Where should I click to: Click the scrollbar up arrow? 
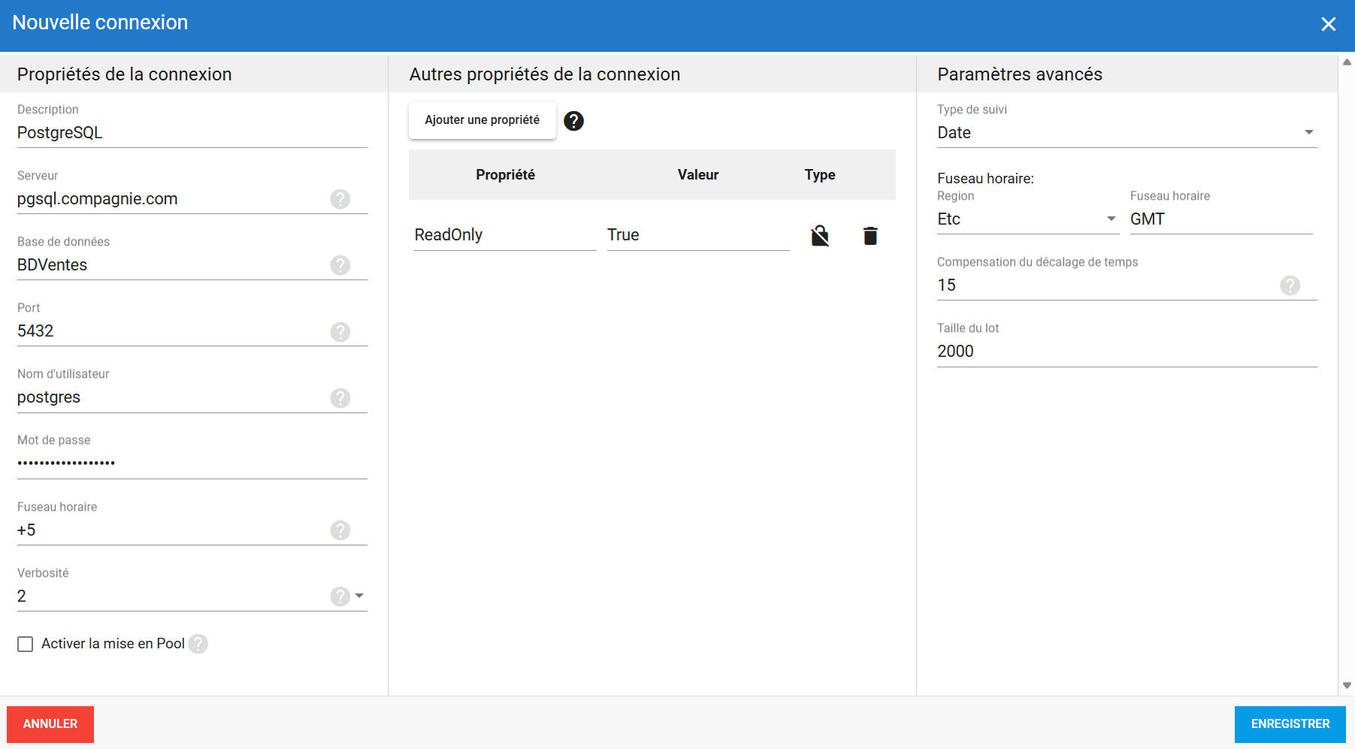1347,62
